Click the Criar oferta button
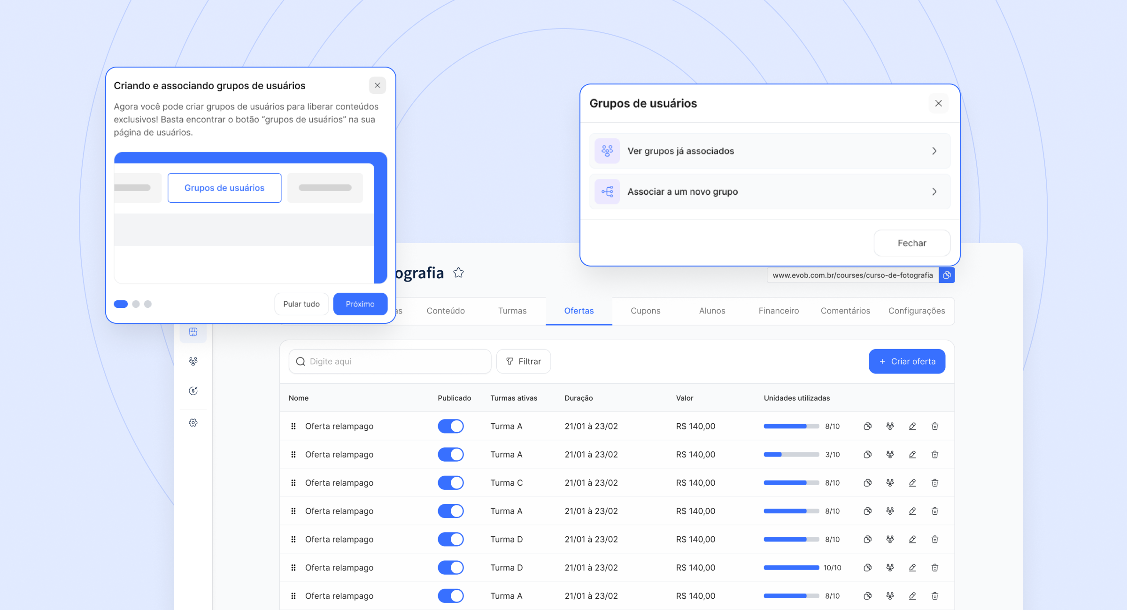The width and height of the screenshot is (1127, 610). coord(907,361)
